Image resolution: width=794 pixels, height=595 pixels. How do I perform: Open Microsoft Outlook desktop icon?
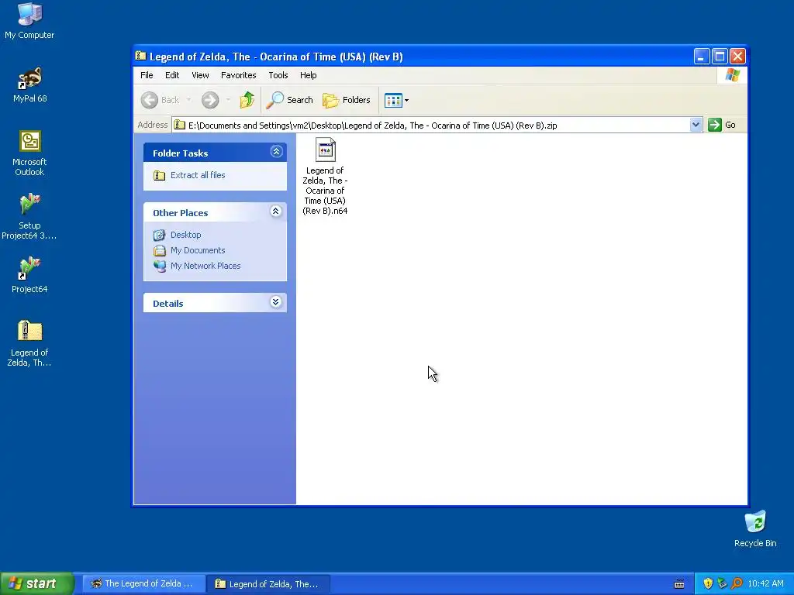tap(29, 153)
